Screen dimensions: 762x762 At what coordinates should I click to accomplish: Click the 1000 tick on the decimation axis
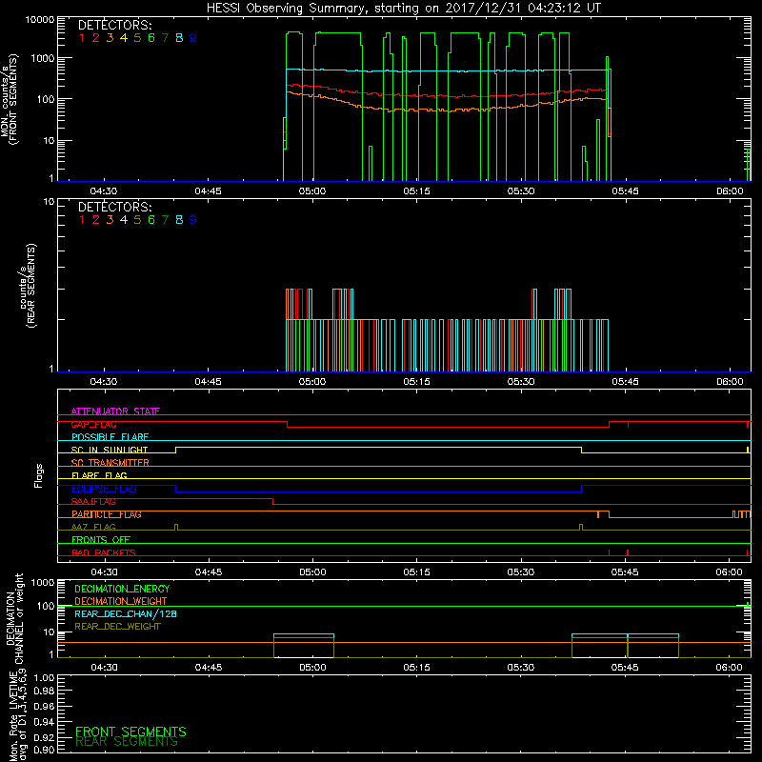pos(43,583)
